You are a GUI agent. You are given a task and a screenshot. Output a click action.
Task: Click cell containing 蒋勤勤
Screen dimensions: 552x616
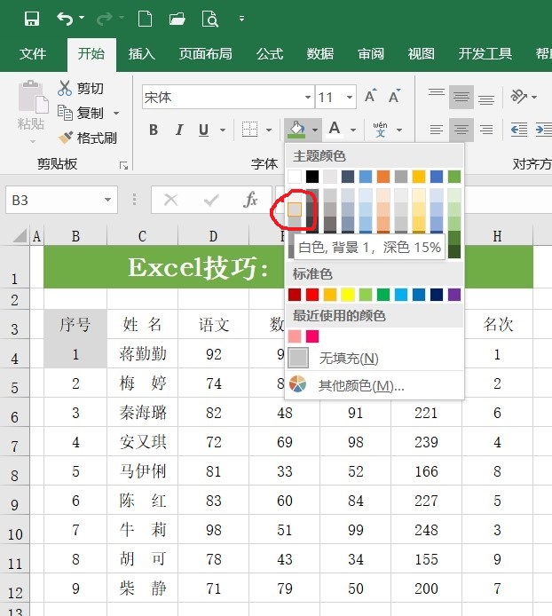point(142,354)
